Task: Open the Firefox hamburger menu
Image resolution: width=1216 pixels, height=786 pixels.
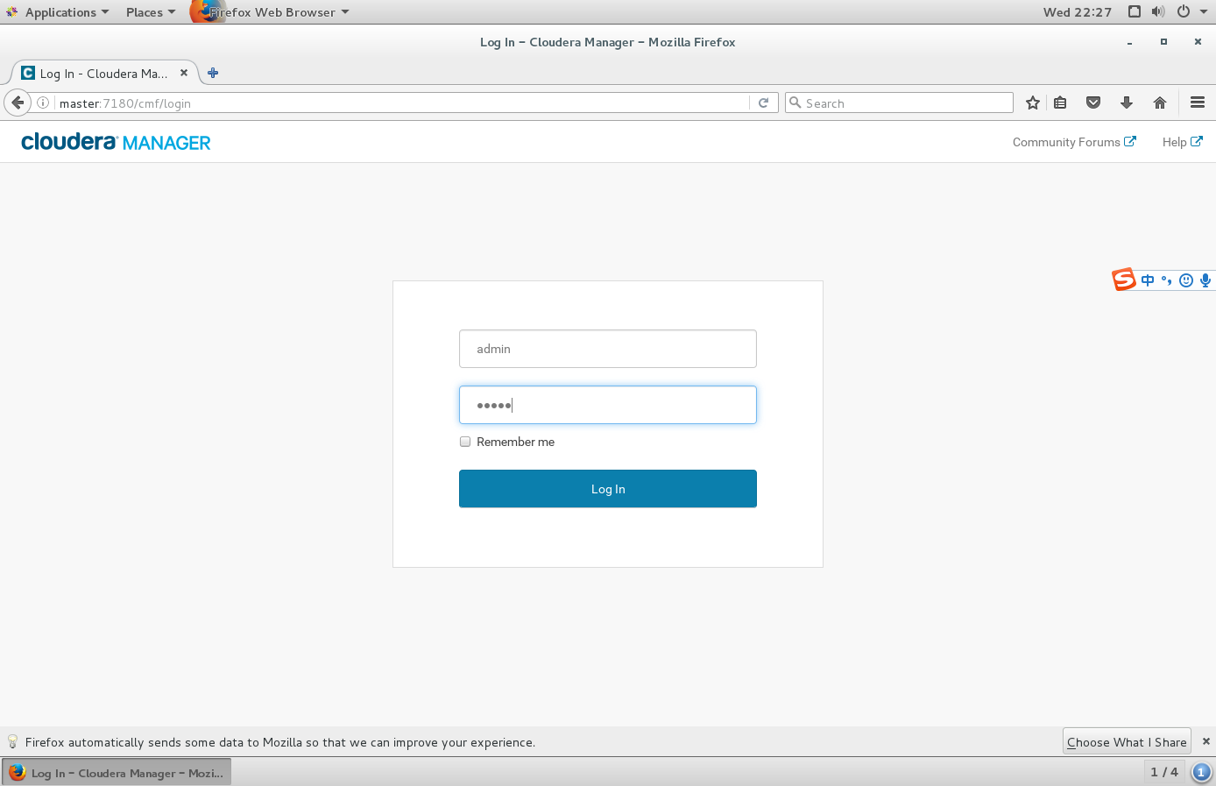Action: 1198,103
